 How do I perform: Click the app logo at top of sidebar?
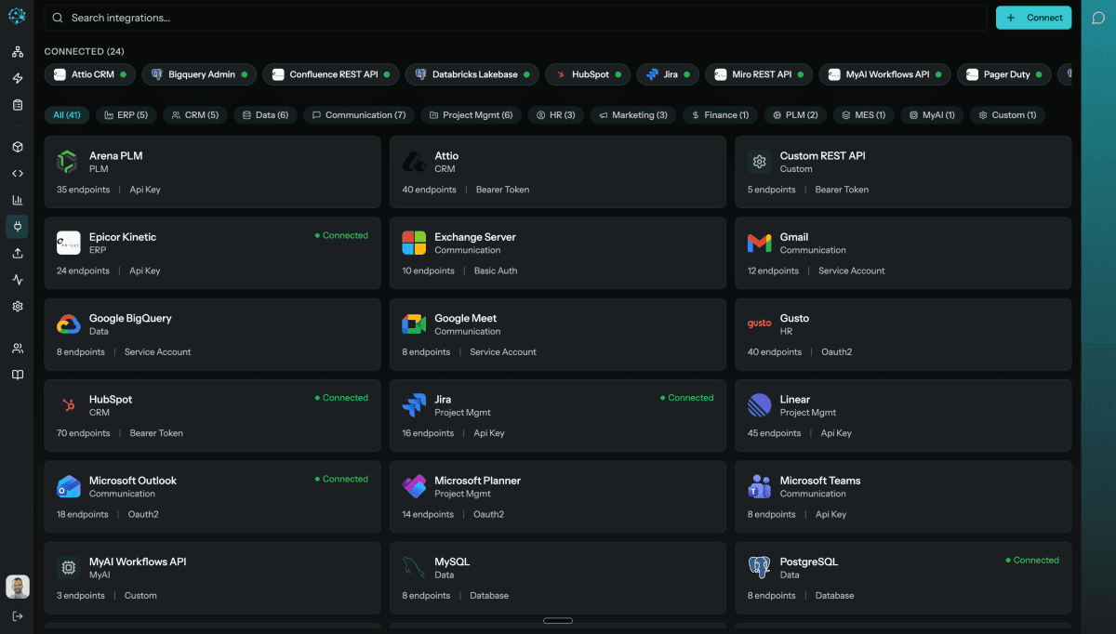click(x=17, y=15)
